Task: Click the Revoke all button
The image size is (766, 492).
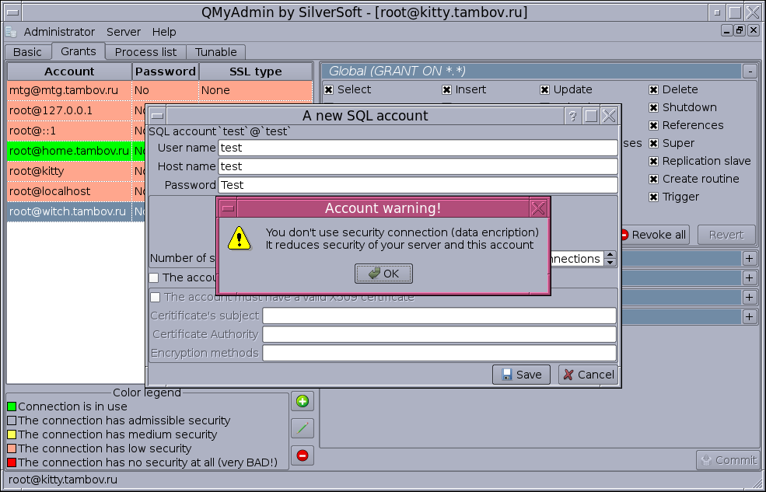Action: point(652,235)
